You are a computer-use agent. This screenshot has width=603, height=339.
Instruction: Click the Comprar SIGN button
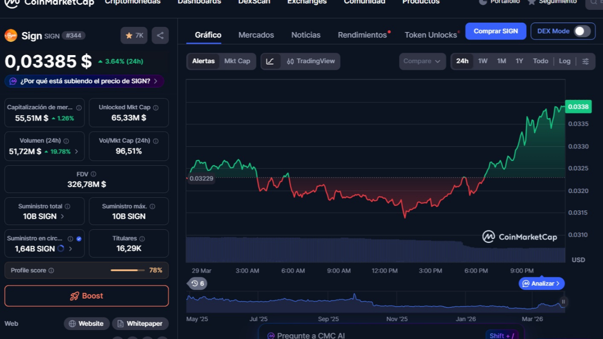496,31
